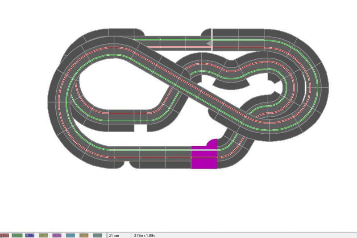Click the blue 0.00m lane indicator
This screenshot has width=357, height=238.
point(30,235)
